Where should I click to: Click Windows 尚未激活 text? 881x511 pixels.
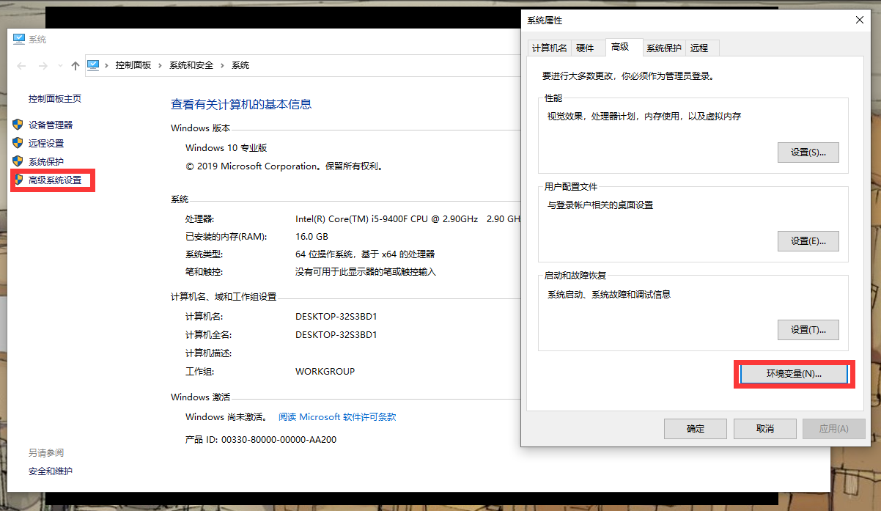[226, 416]
